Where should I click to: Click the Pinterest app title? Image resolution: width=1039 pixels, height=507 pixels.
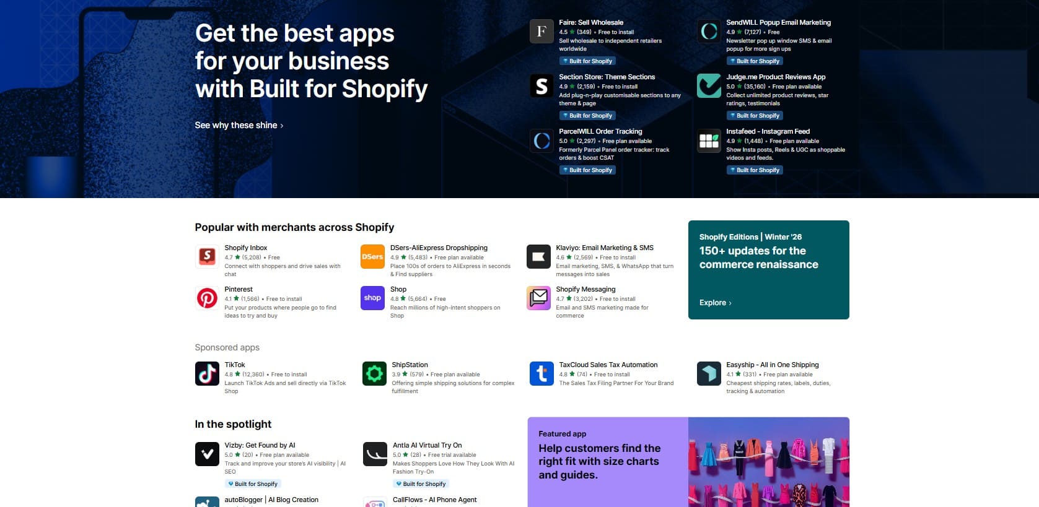[239, 289]
